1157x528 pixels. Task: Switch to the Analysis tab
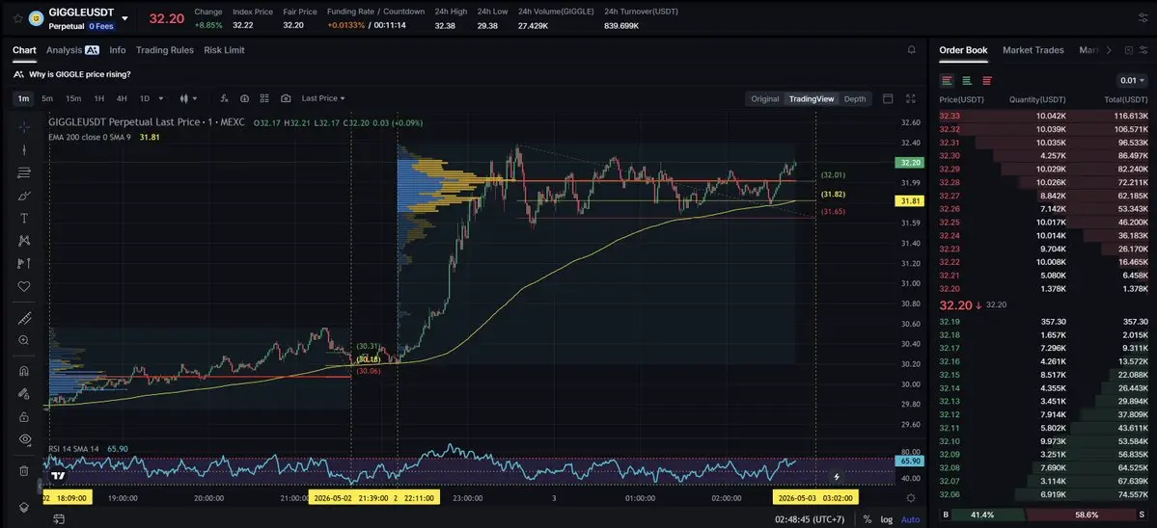(72, 50)
